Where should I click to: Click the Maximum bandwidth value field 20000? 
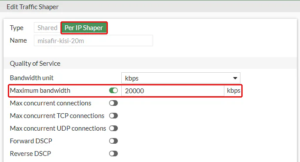[173, 91]
